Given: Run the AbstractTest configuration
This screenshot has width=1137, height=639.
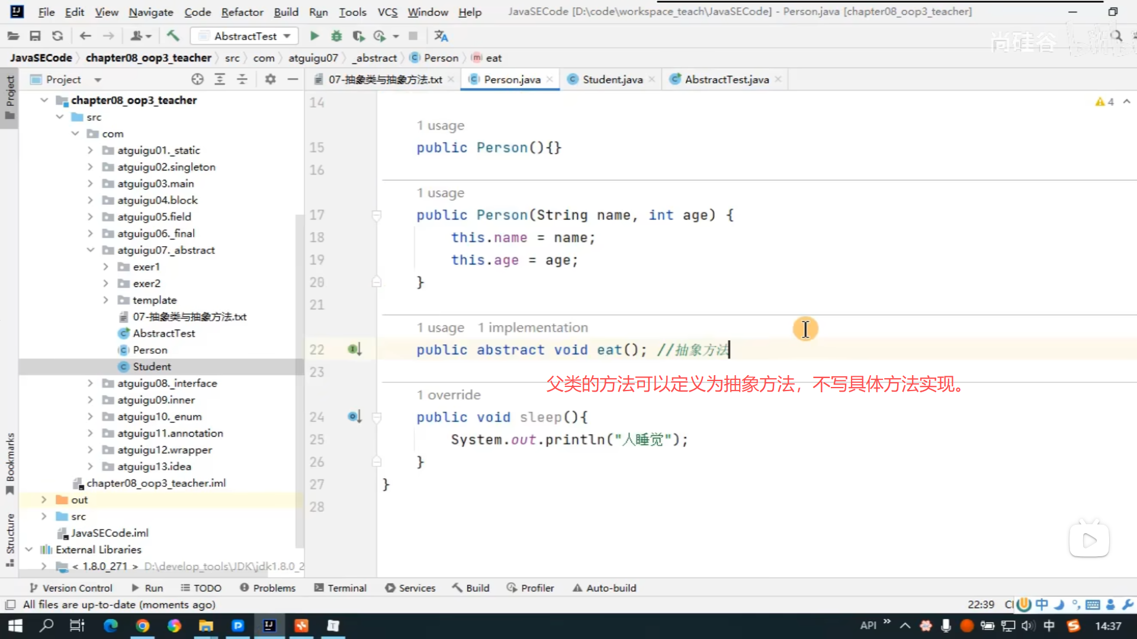Looking at the screenshot, I should pyautogui.click(x=314, y=36).
